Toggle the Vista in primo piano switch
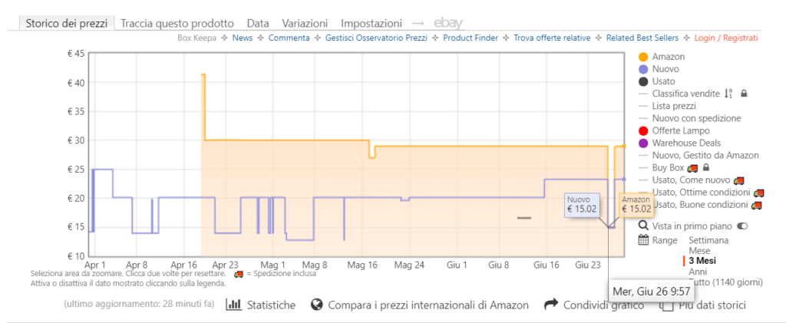 point(742,226)
